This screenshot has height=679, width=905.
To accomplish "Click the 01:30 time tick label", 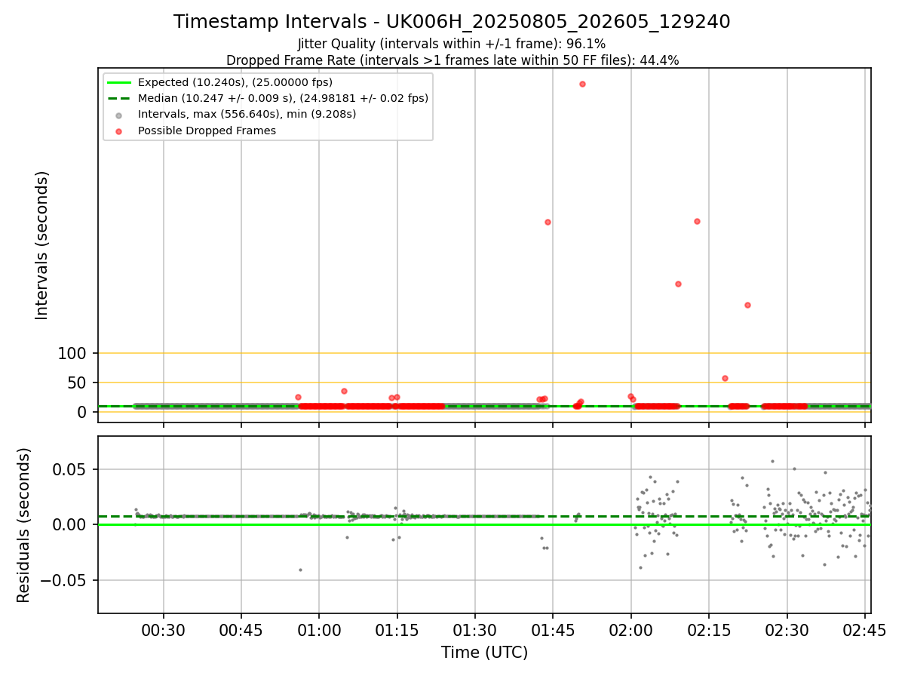I will tap(475, 630).
